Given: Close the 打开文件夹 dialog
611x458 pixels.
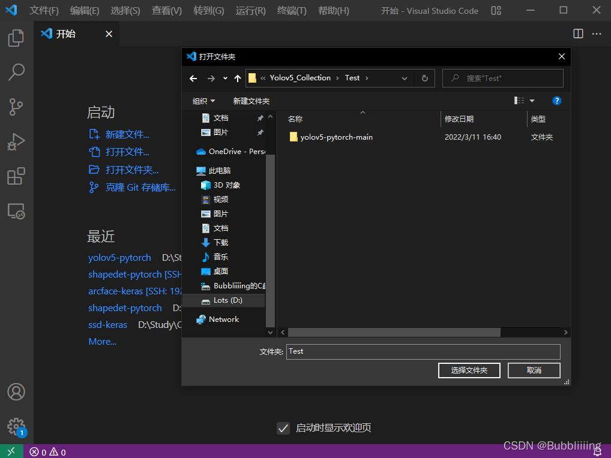Looking at the screenshot, I should pyautogui.click(x=562, y=56).
